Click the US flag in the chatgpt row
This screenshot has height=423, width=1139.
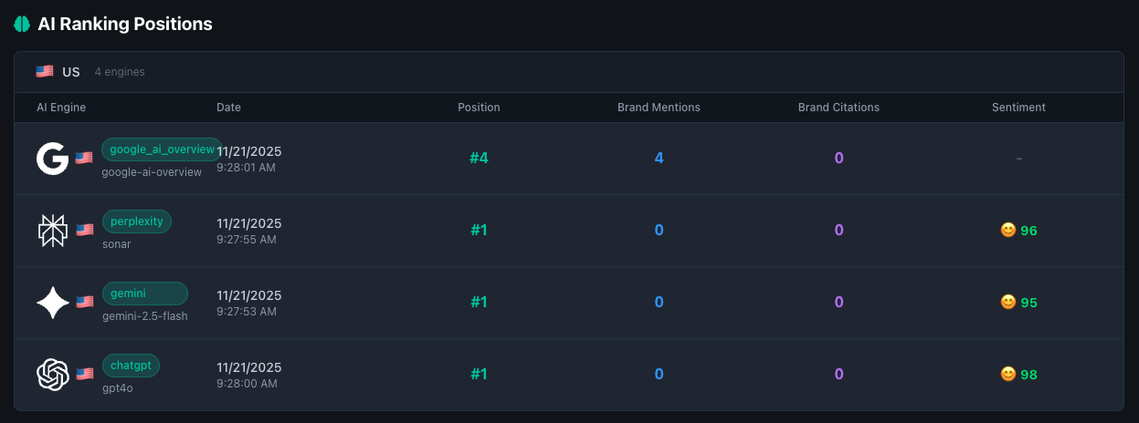pos(84,374)
